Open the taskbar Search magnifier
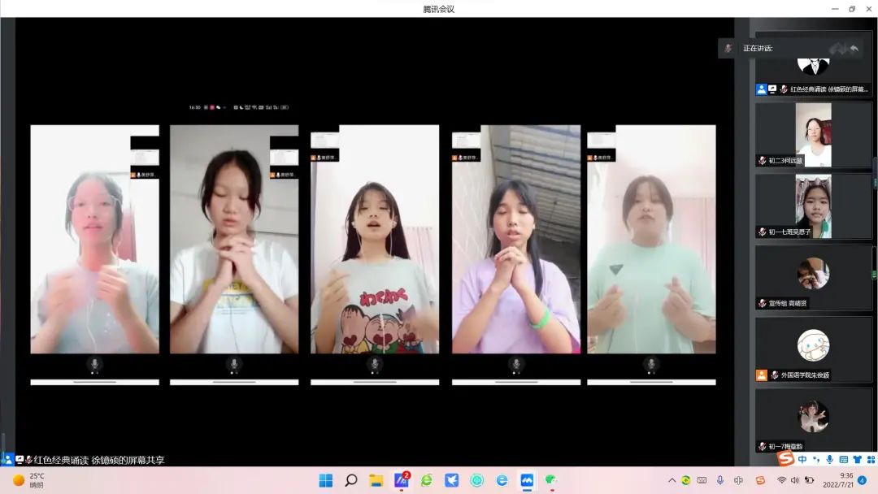 (351, 480)
